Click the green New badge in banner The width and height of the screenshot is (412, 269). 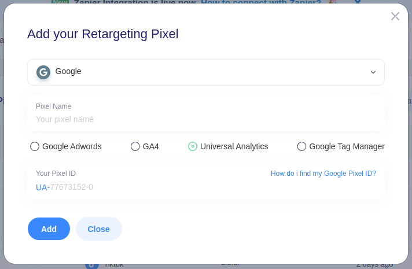[x=60, y=2]
